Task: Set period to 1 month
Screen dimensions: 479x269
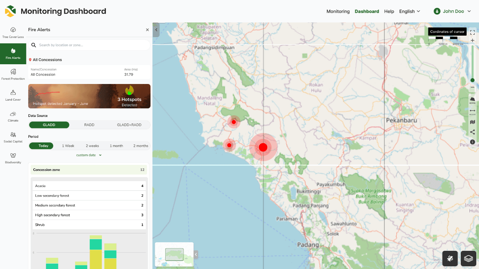Action: pos(116,146)
